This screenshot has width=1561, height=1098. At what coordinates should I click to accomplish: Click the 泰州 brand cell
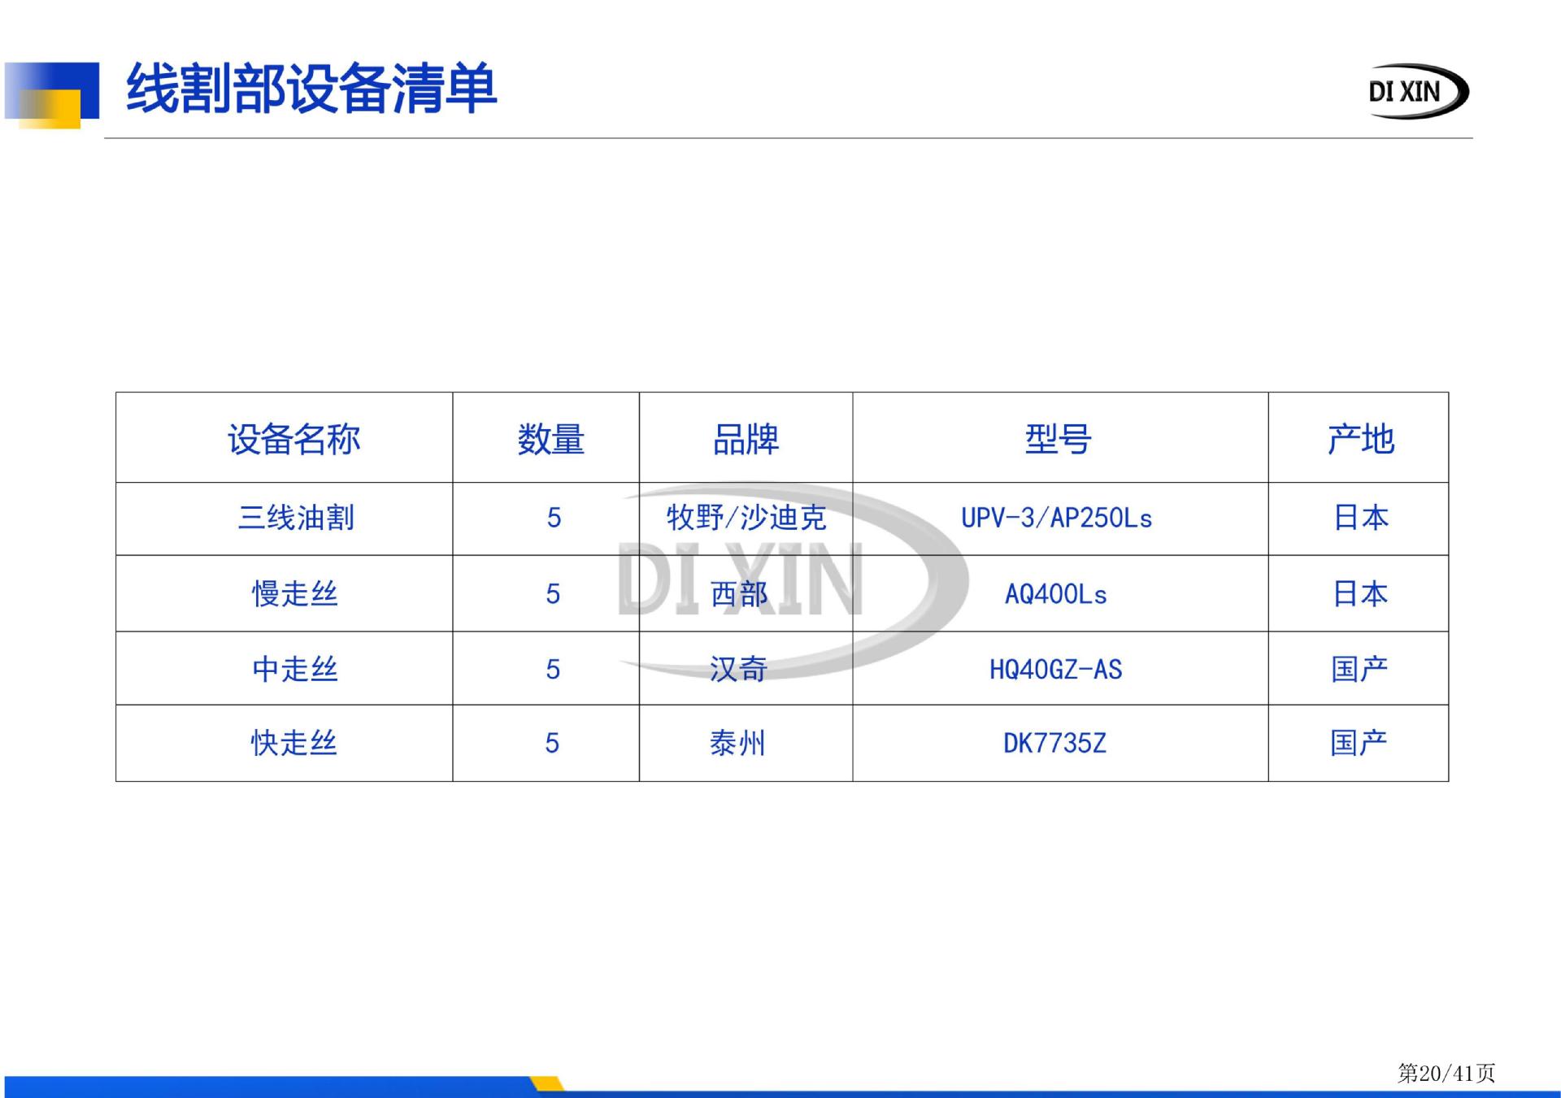(737, 743)
